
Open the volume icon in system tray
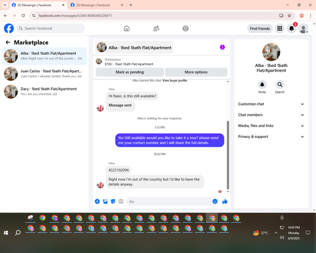pyautogui.click(x=282, y=238)
